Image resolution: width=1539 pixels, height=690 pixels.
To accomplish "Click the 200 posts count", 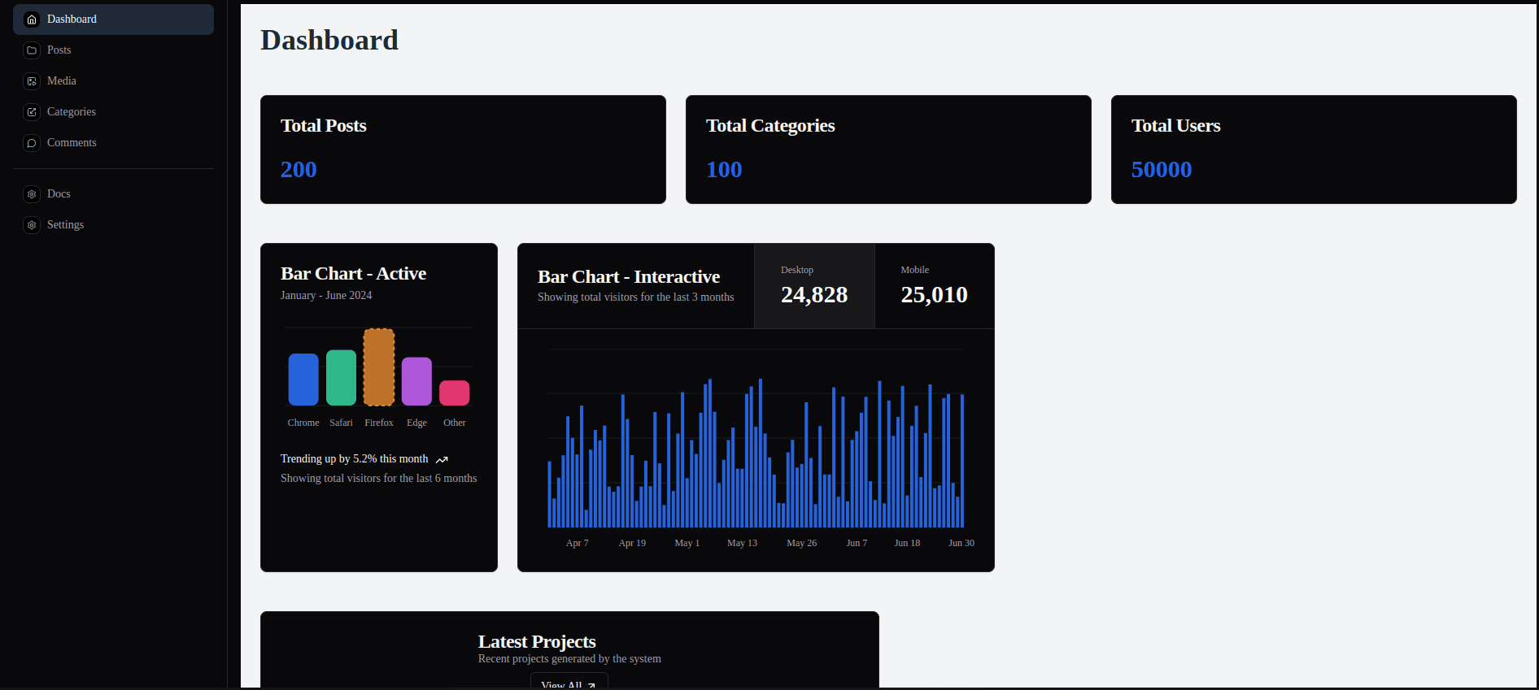I will [x=299, y=170].
